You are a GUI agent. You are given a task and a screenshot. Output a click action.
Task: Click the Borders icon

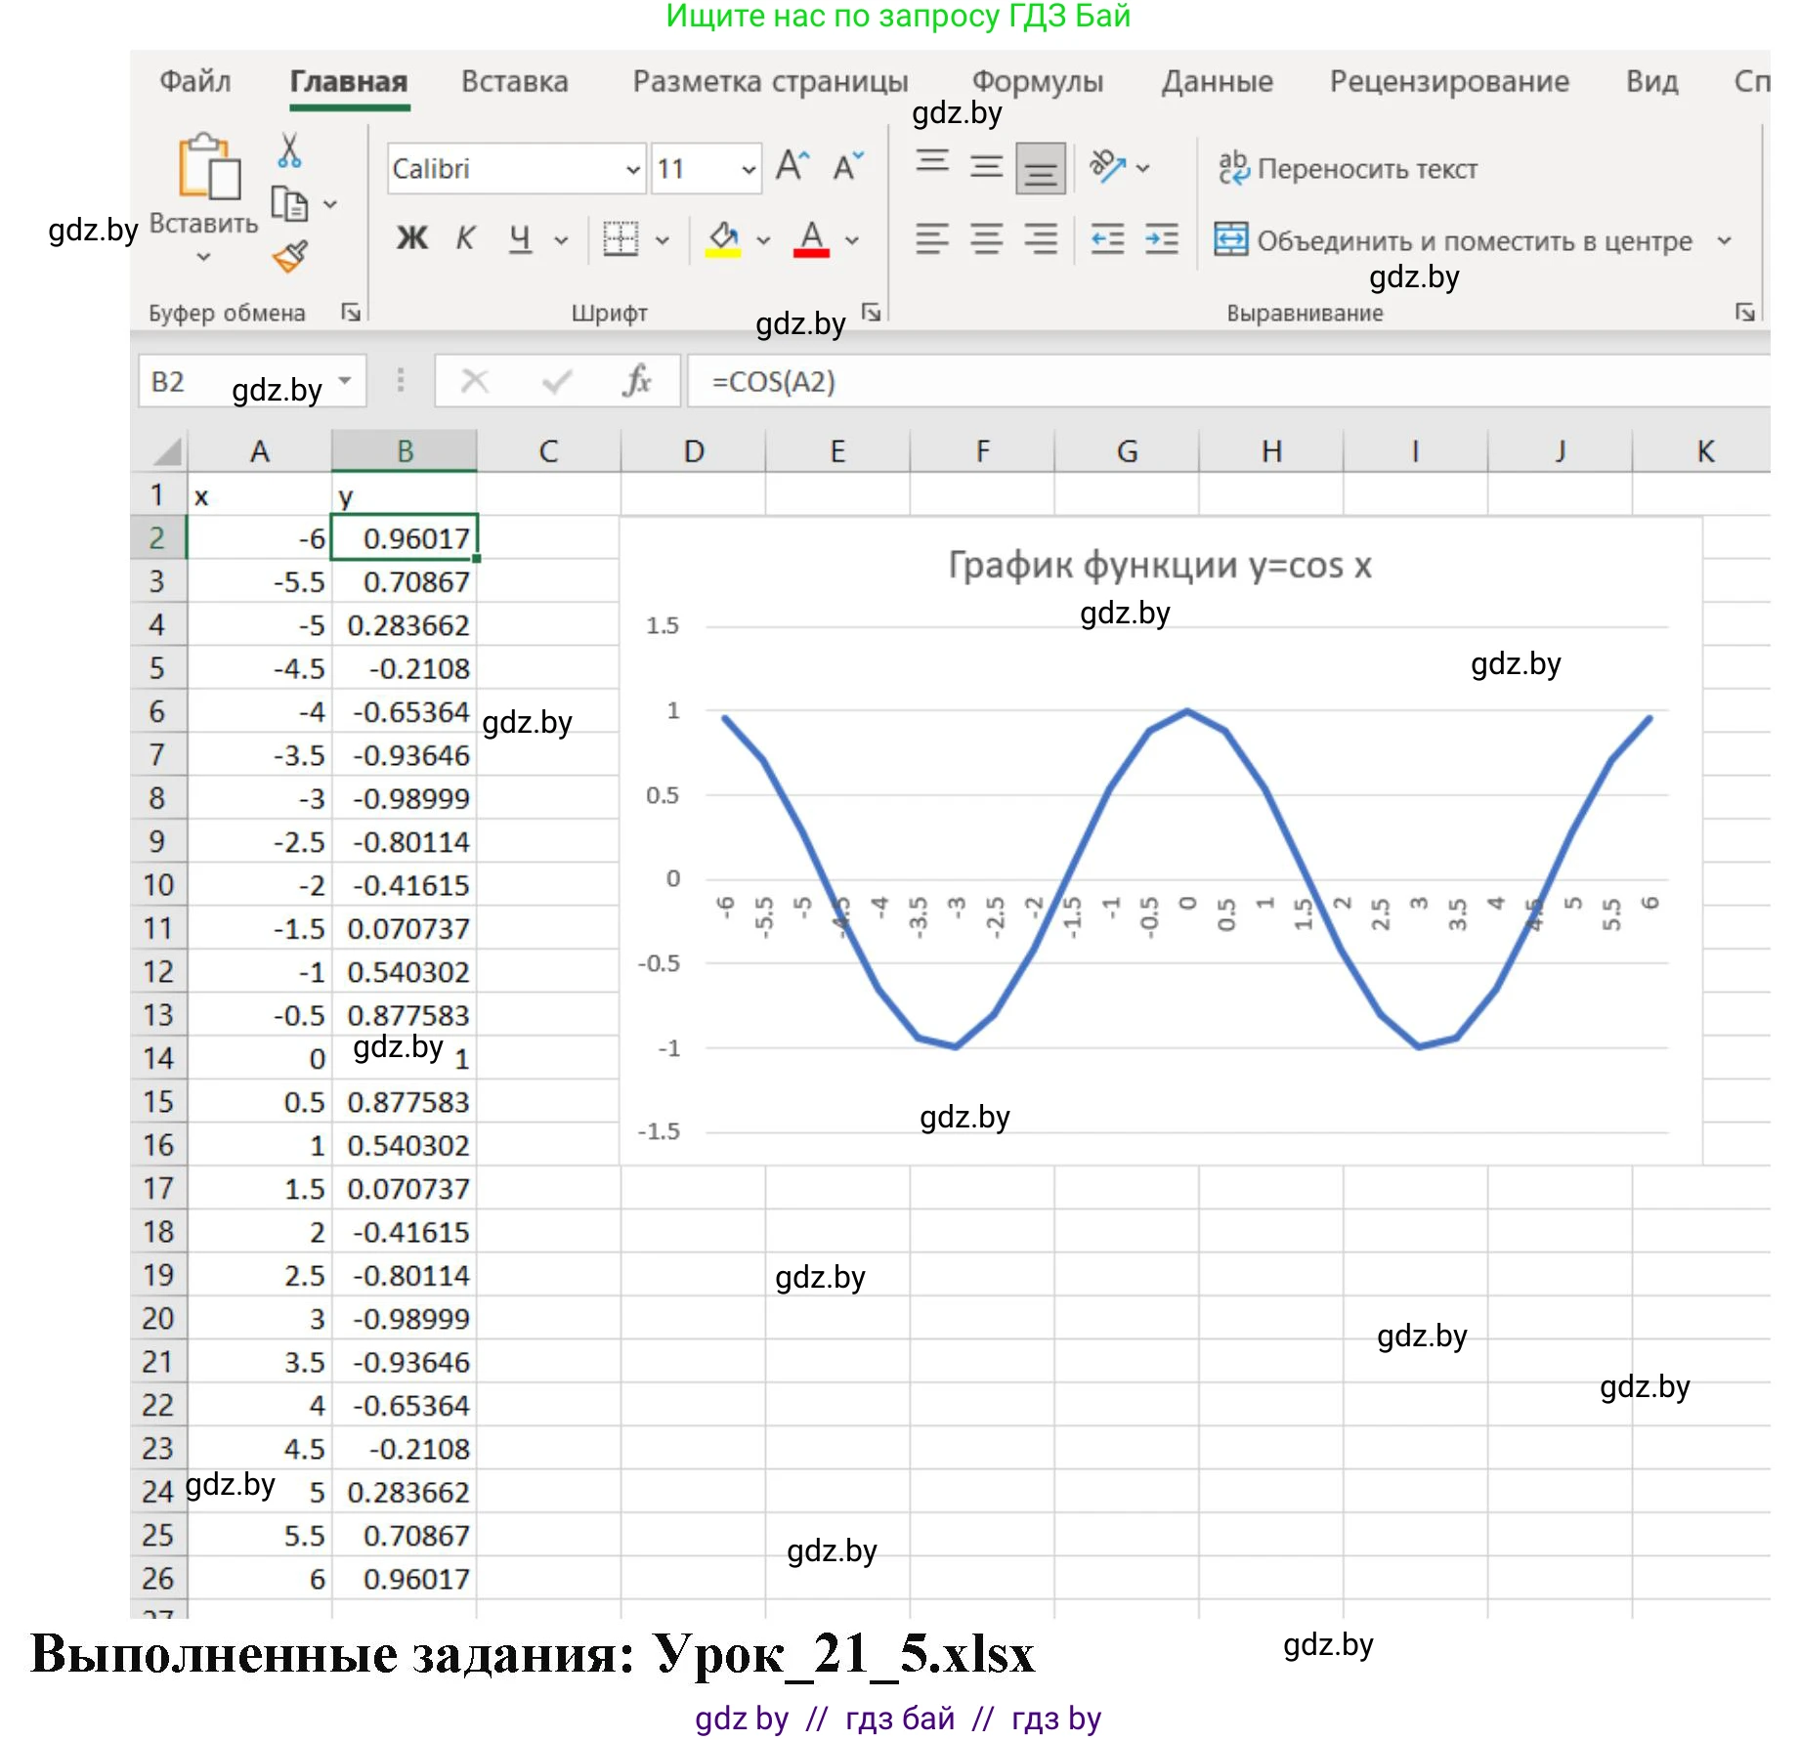[621, 239]
